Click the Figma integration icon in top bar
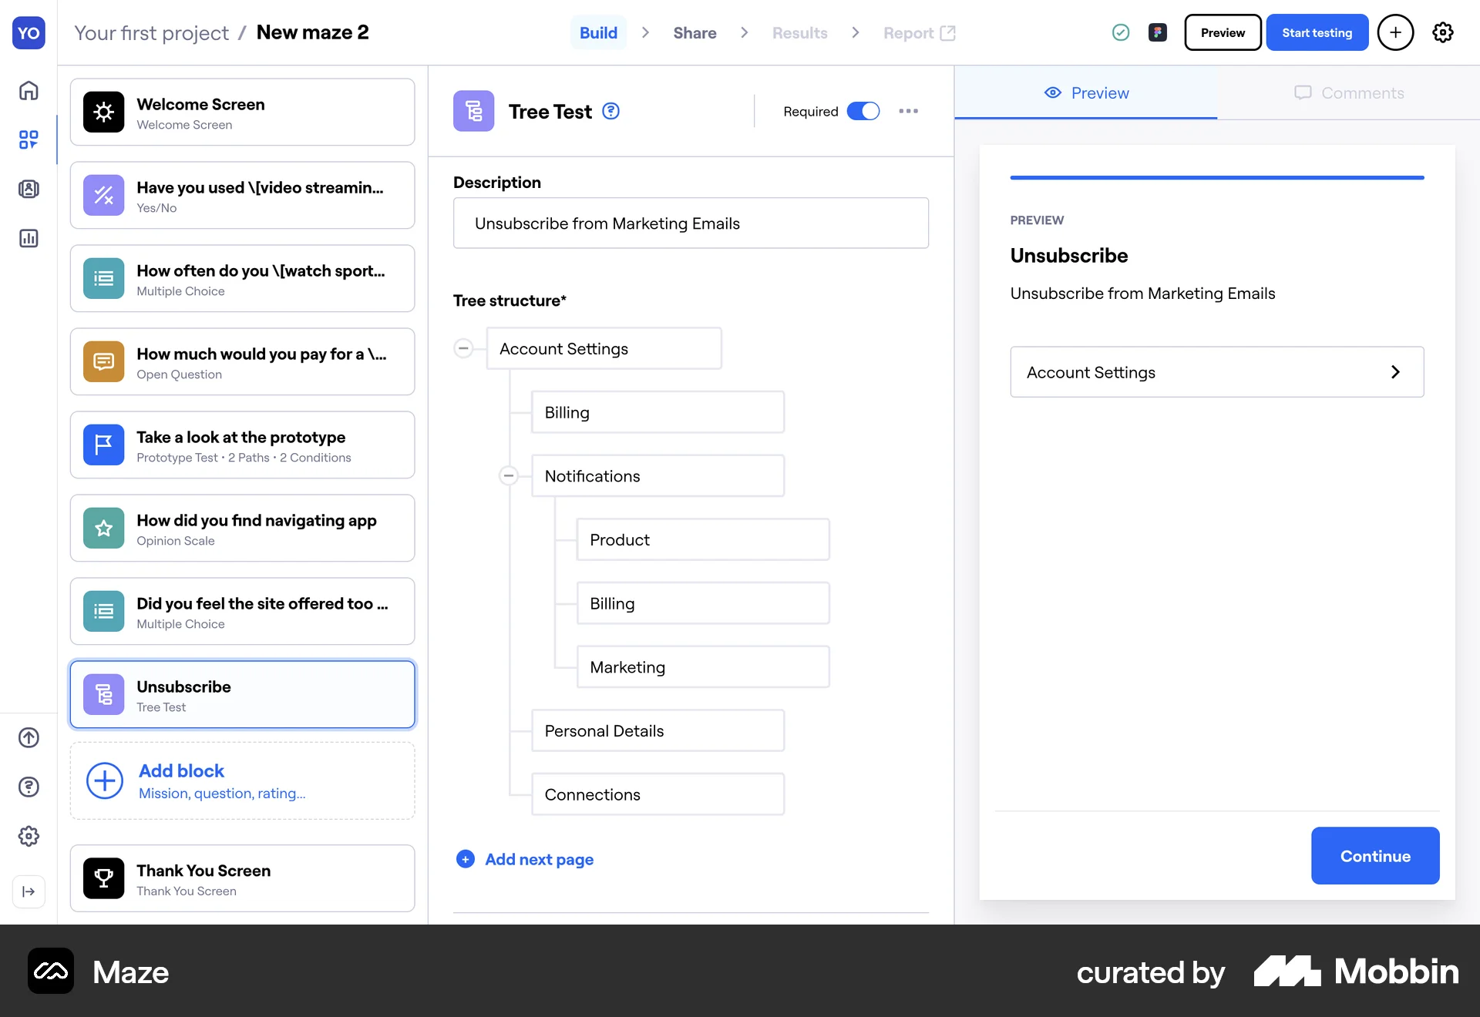This screenshot has width=1480, height=1017. pyautogui.click(x=1158, y=32)
